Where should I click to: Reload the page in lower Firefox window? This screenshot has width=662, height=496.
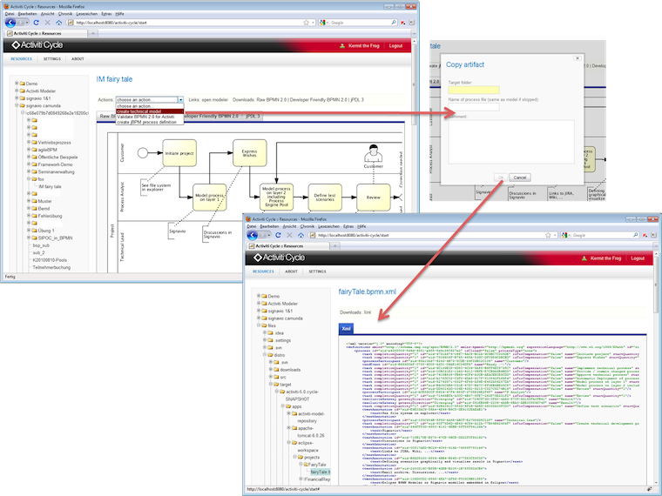[x=278, y=235]
